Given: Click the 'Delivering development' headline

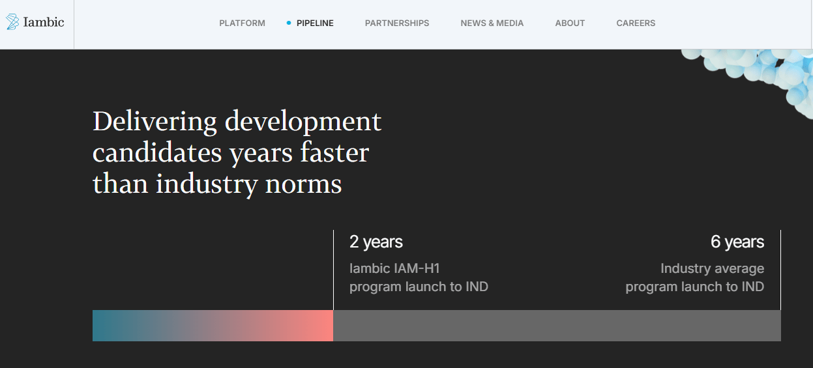Looking at the screenshot, I should click(x=237, y=152).
